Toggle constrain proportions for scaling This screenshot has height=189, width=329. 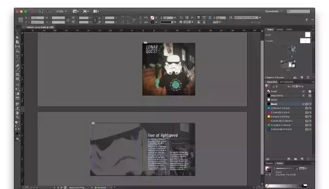click(x=95, y=20)
